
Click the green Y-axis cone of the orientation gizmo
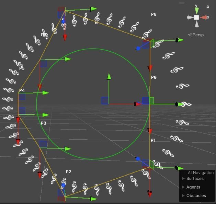pyautogui.click(x=197, y=11)
